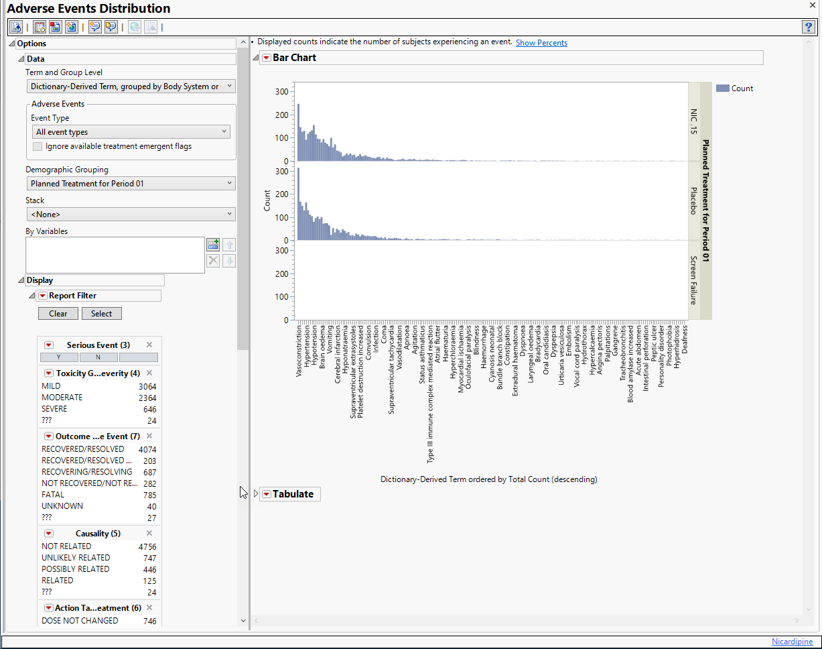The width and height of the screenshot is (822, 649).
Task: Open the Tabulate red triangle menu
Action: (266, 494)
